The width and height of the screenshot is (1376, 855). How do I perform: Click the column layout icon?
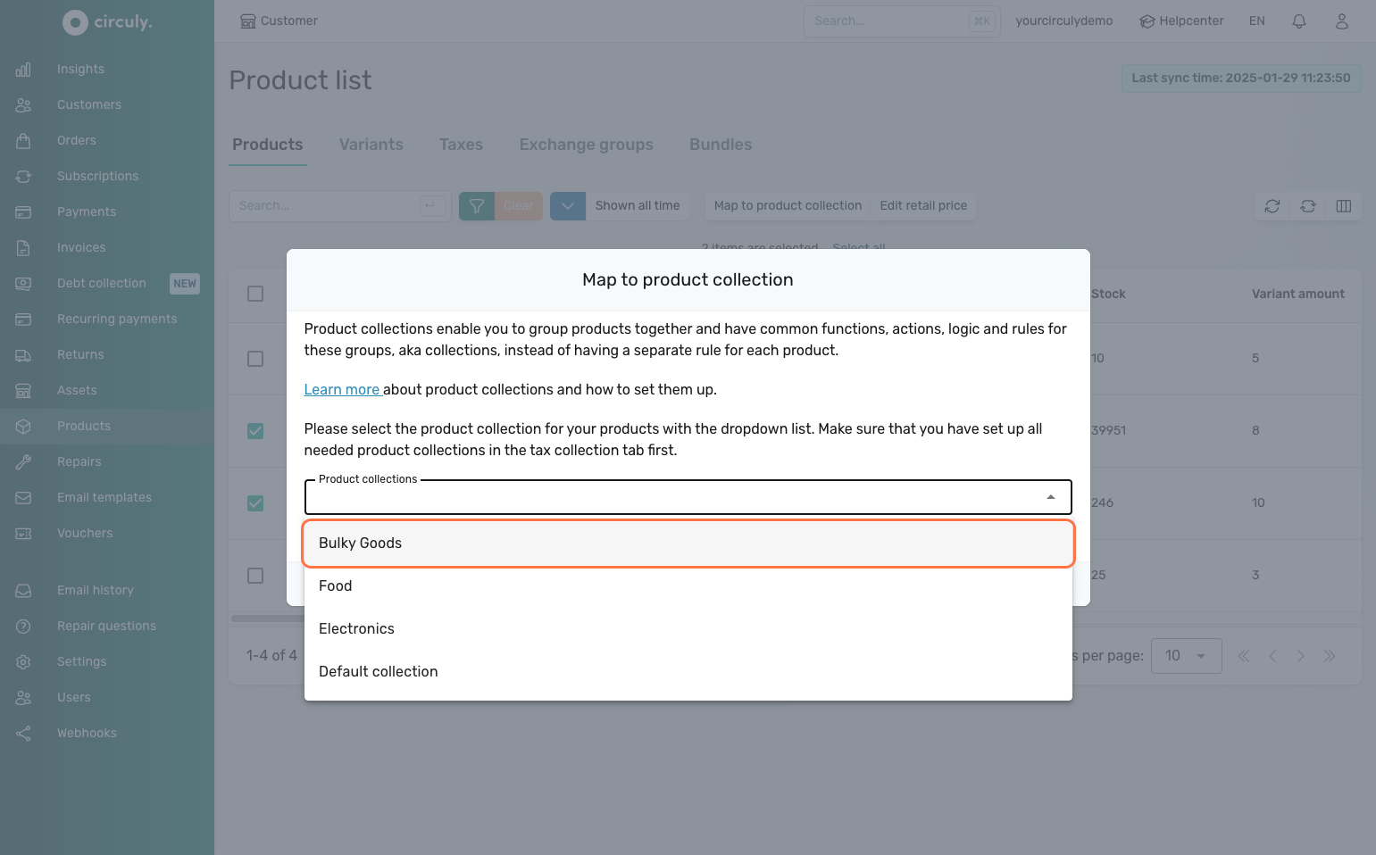[x=1344, y=206]
